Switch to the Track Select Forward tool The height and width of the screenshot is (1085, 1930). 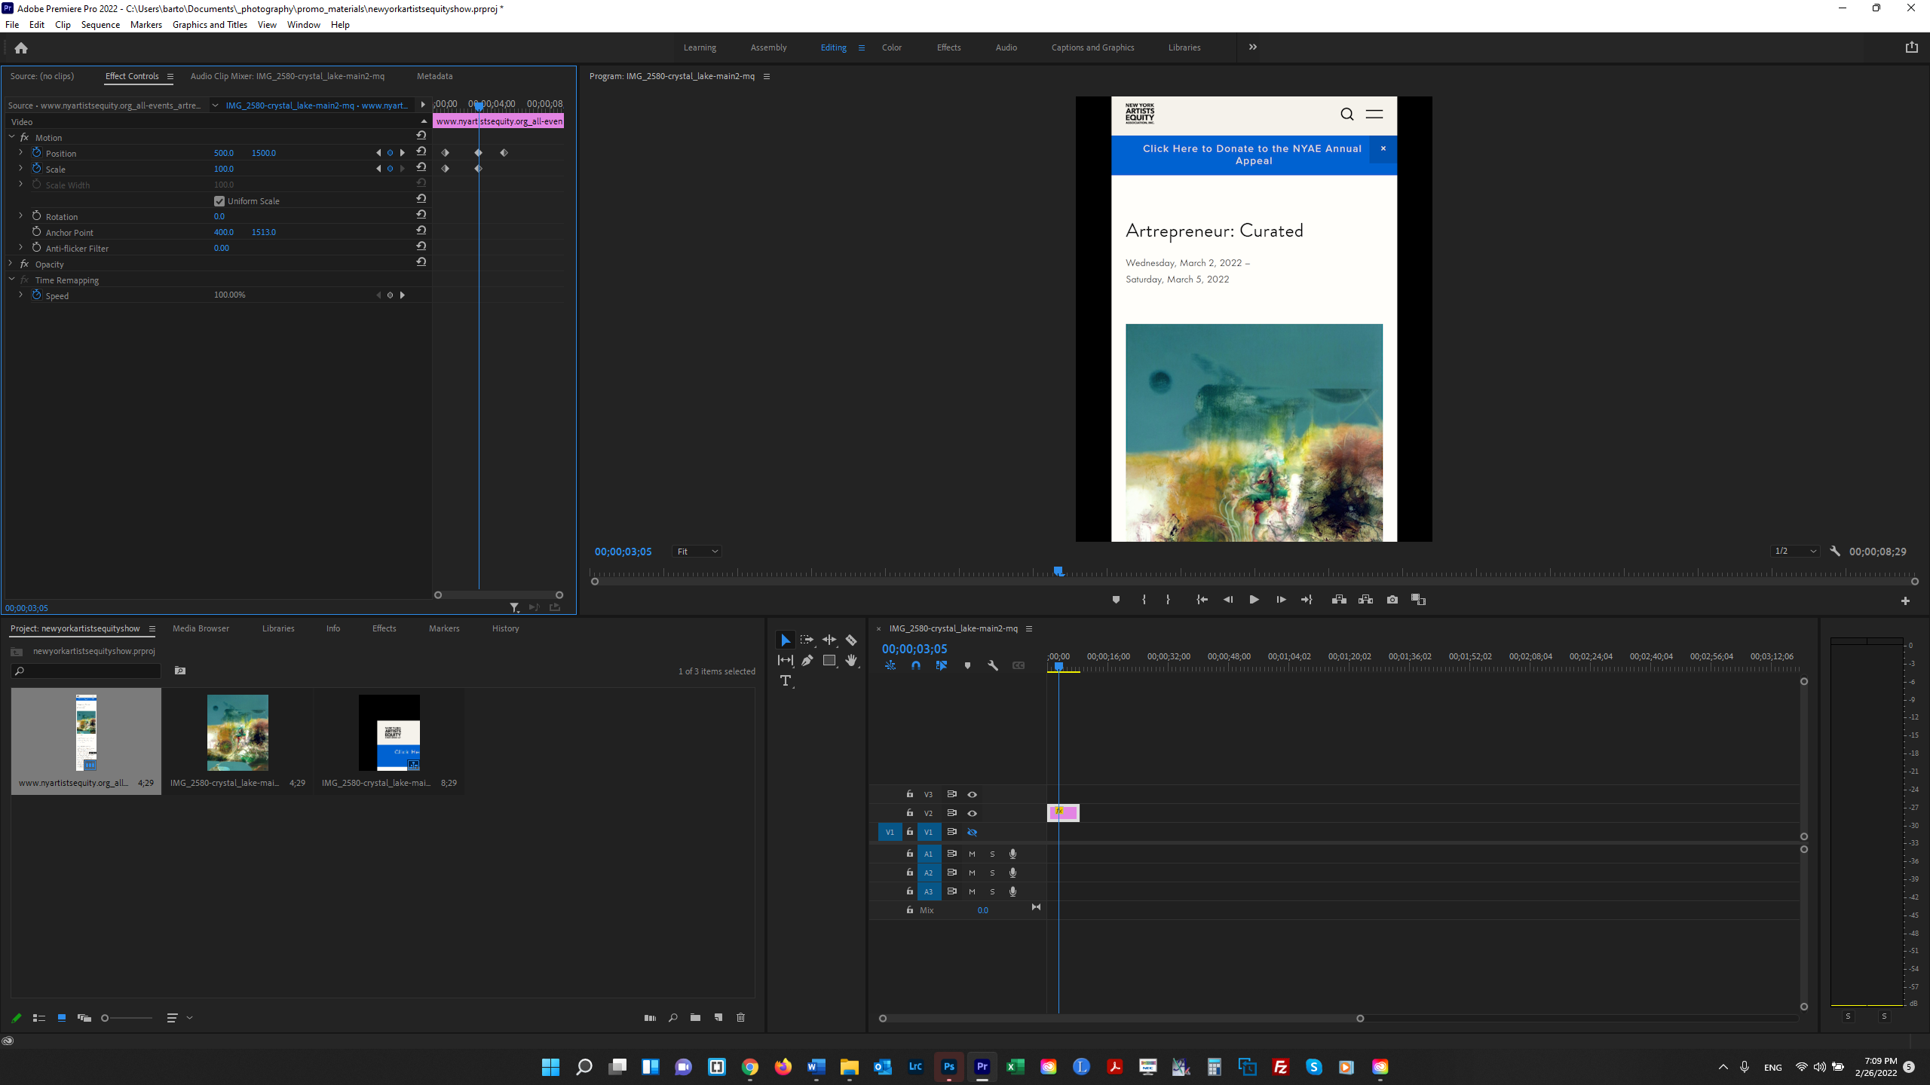pos(806,639)
